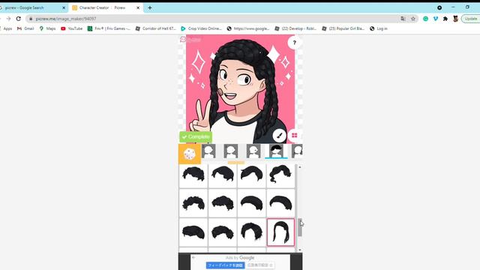Select the long straight hairstyle with pink border
This screenshot has height=270, width=480.
click(280, 232)
